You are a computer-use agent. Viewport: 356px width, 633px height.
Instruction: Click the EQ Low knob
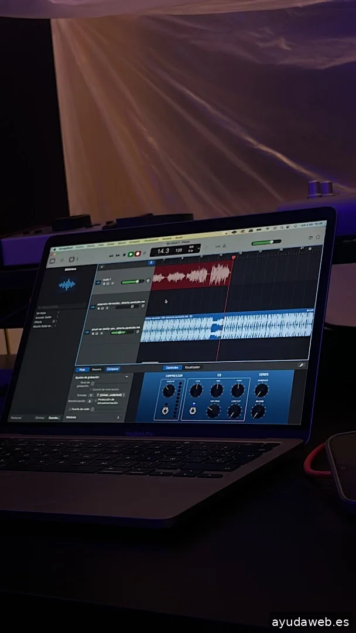point(196,389)
